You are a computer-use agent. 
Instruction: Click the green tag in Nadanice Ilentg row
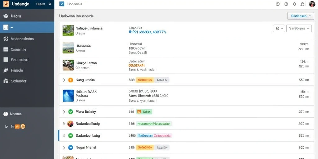coord(154,124)
